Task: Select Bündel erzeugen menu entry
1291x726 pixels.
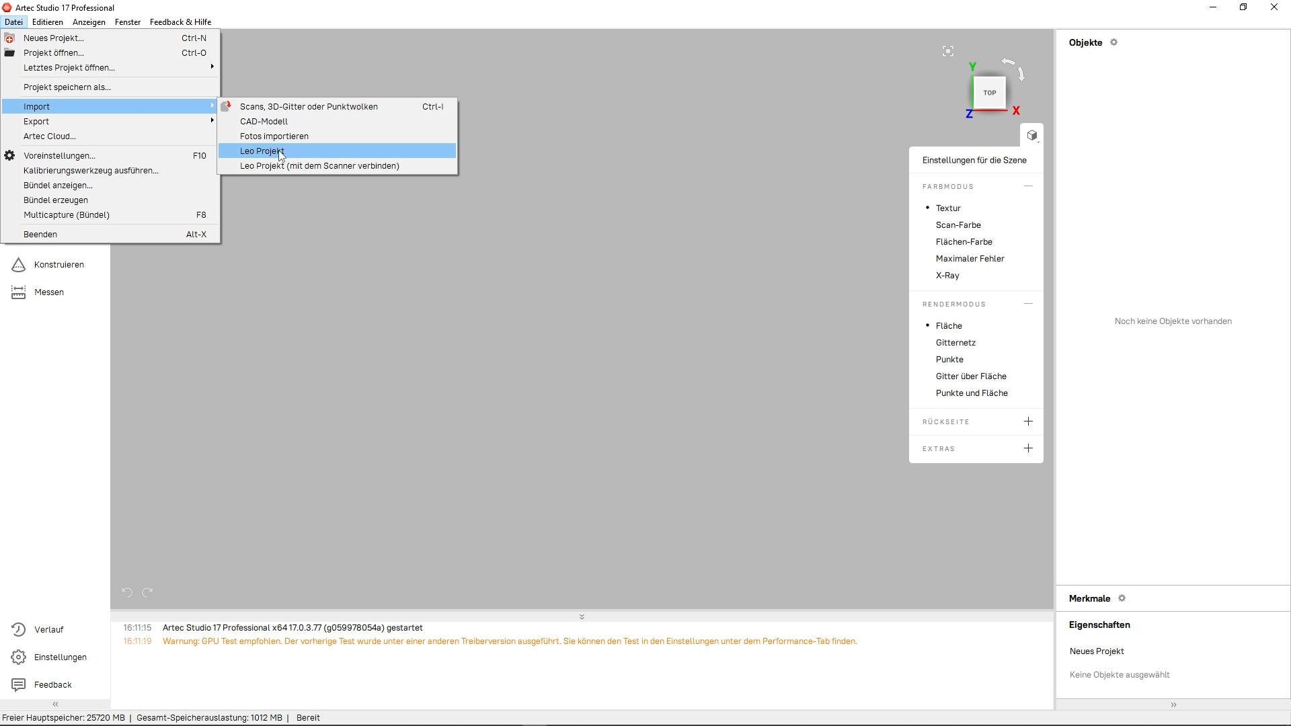Action: (x=111, y=200)
